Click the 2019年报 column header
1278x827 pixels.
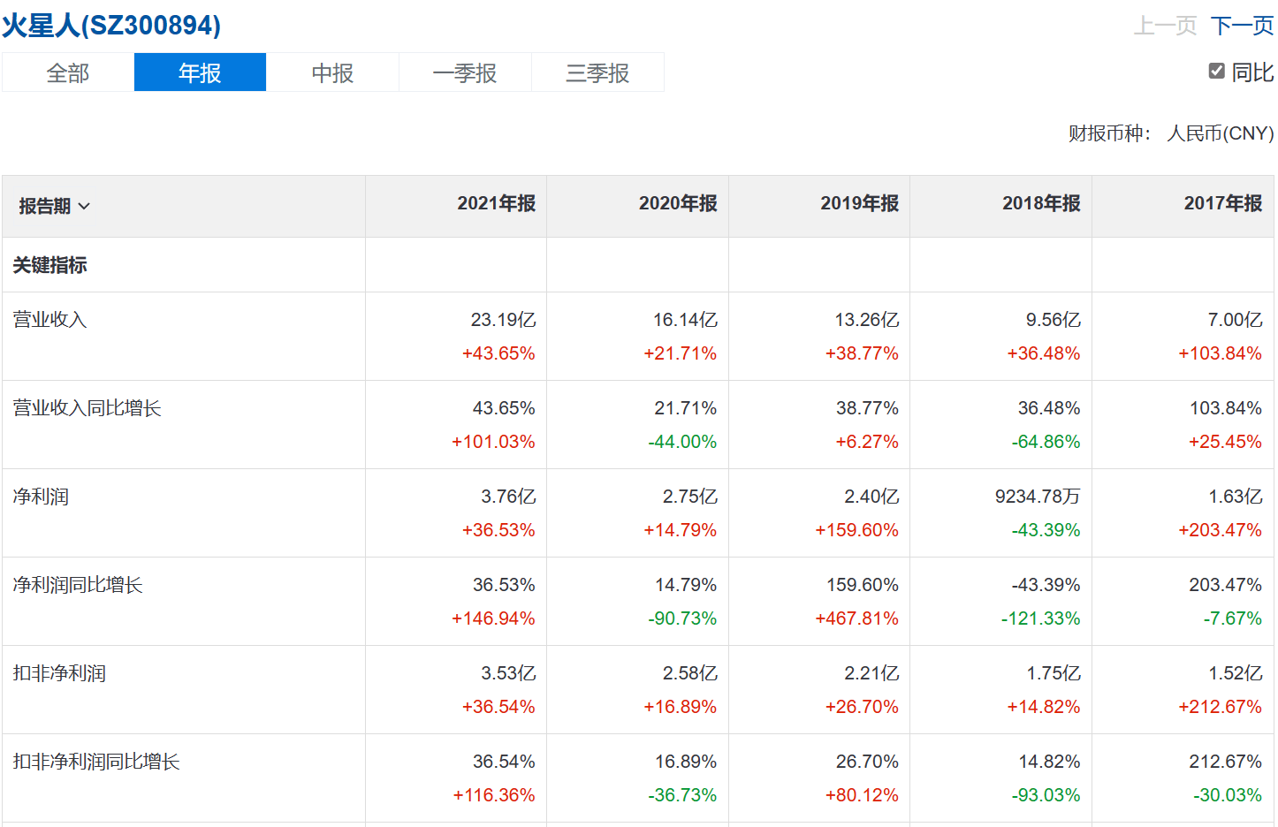[x=859, y=203]
